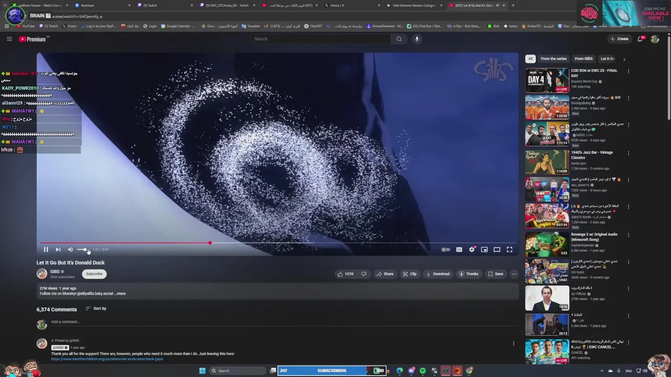Image resolution: width=671 pixels, height=377 pixels.
Task: Open new browser tab plus button
Action: [513, 5]
